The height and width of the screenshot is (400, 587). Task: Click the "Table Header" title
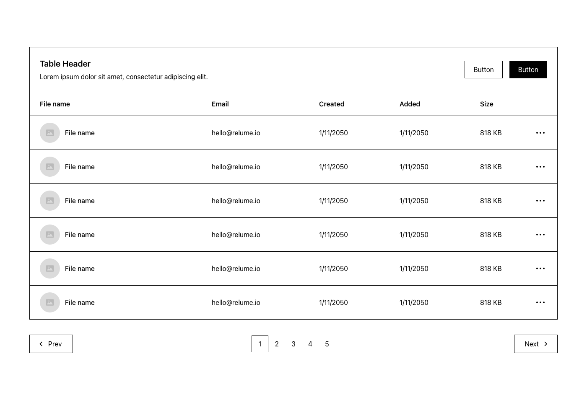pos(65,64)
